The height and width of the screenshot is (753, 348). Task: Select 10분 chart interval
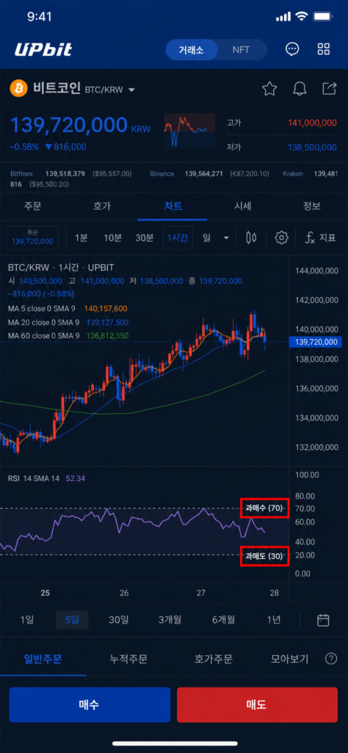[x=112, y=238]
